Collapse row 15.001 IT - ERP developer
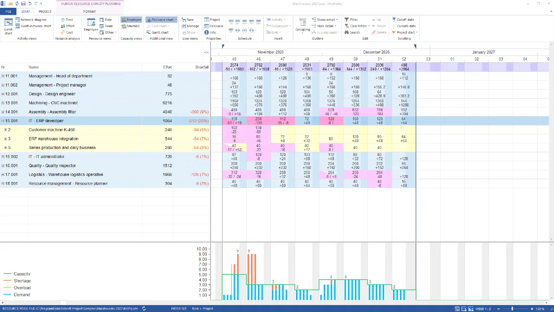This screenshot has height=312, width=554. (3, 121)
